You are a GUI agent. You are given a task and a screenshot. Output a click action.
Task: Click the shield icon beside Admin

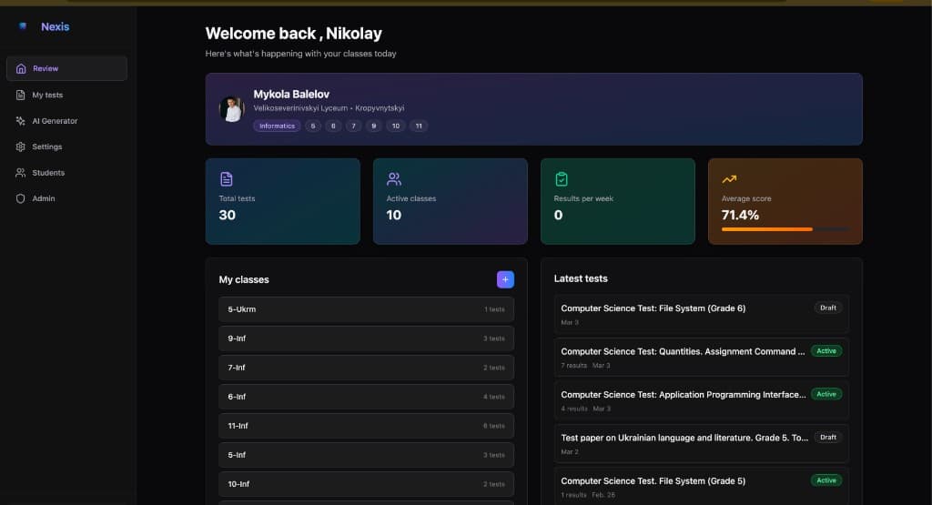click(20, 198)
